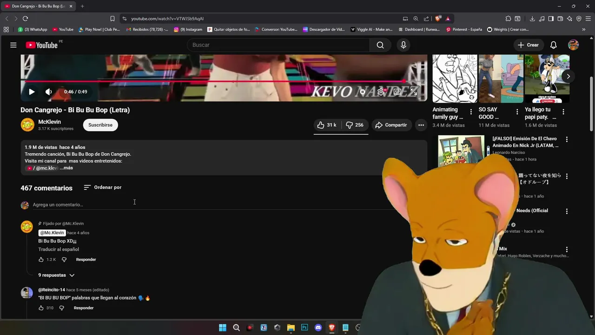
Task: Toggle browser sidebar panel icon
Action: 551,19
